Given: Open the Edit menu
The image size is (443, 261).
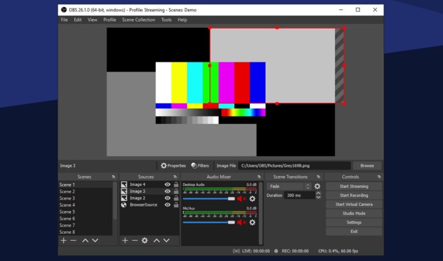Looking at the screenshot, I should (78, 20).
